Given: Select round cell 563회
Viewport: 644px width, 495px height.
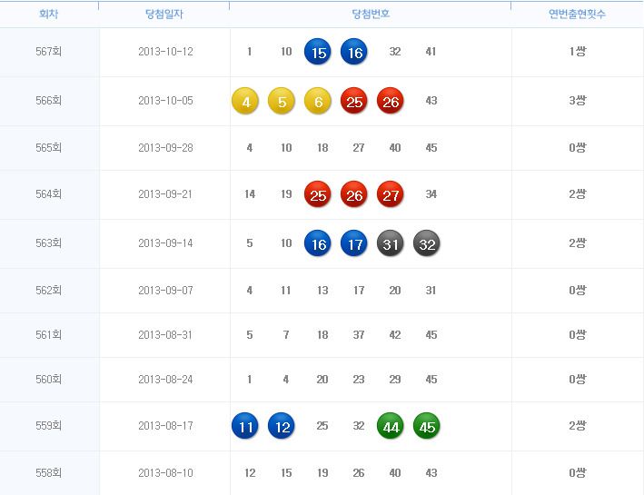Looking at the screenshot, I should [49, 243].
